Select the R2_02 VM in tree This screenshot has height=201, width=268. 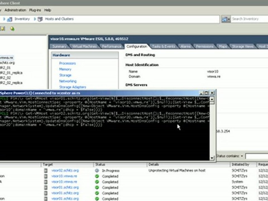[6, 78]
